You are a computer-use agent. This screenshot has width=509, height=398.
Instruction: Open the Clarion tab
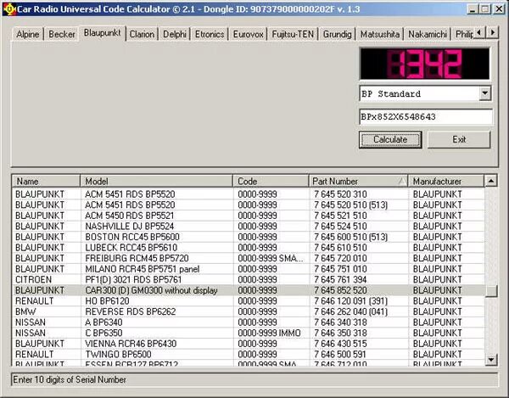[x=142, y=34]
